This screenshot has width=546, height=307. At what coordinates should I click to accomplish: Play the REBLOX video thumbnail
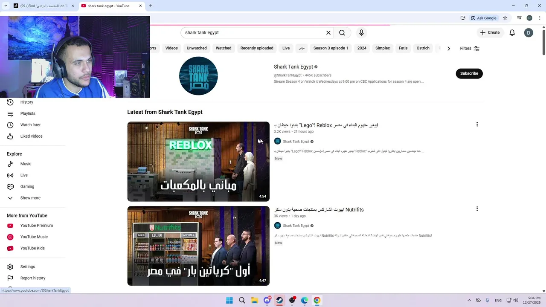click(x=198, y=162)
